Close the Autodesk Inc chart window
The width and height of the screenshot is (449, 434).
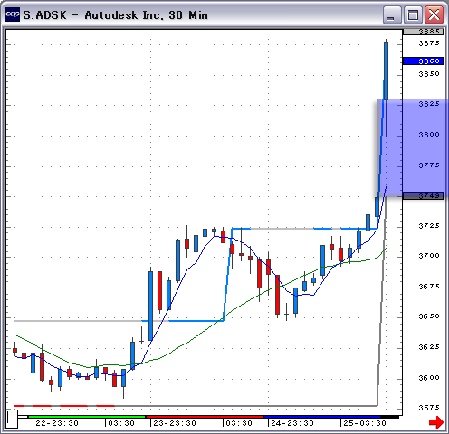click(434, 14)
